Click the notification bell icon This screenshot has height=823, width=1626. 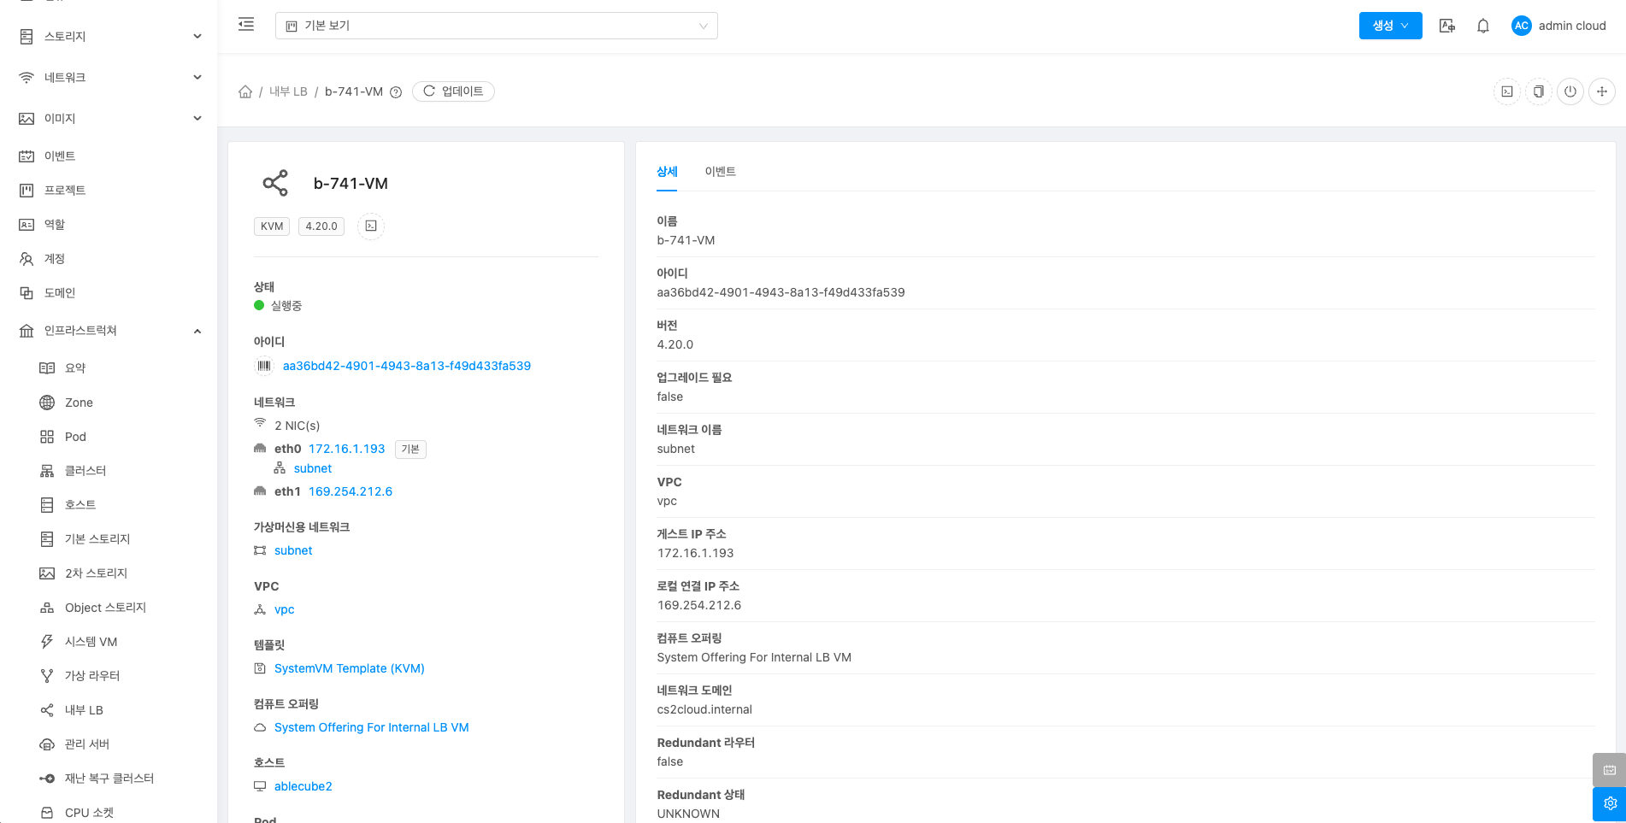click(x=1483, y=26)
